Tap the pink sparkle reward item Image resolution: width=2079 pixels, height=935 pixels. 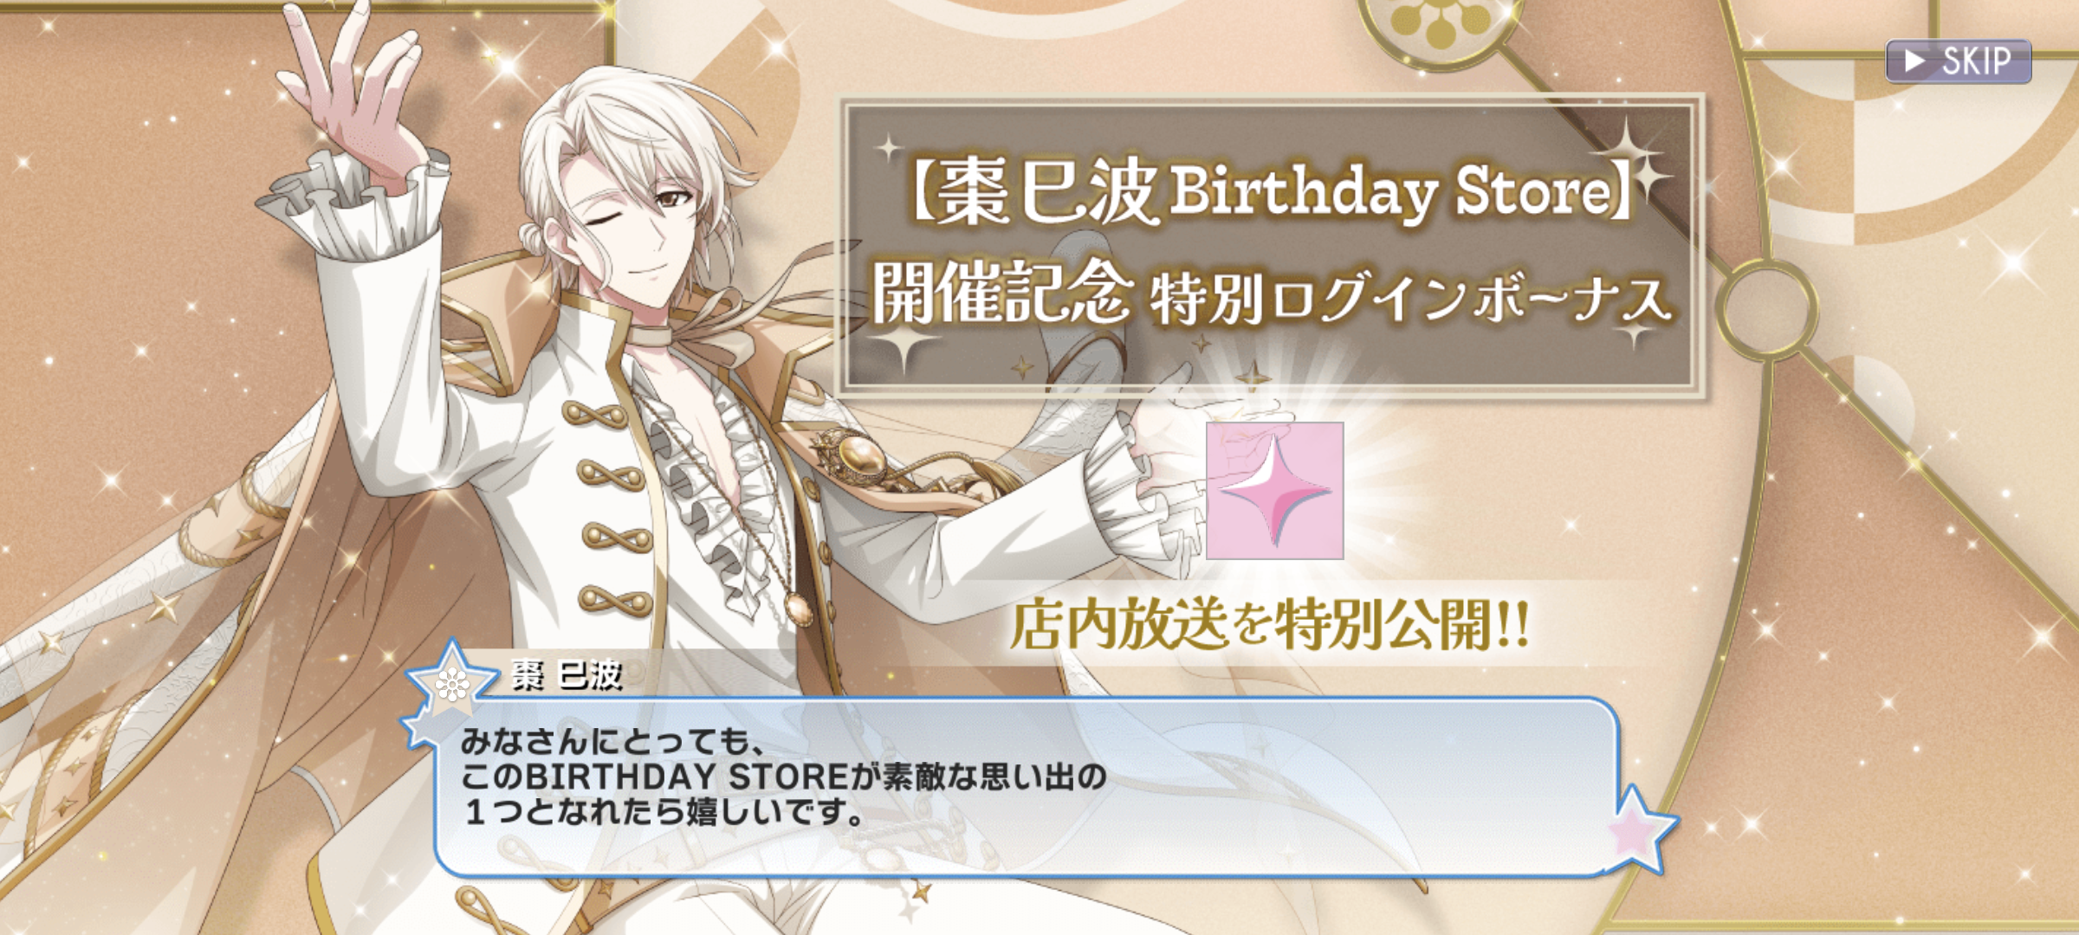(1275, 491)
